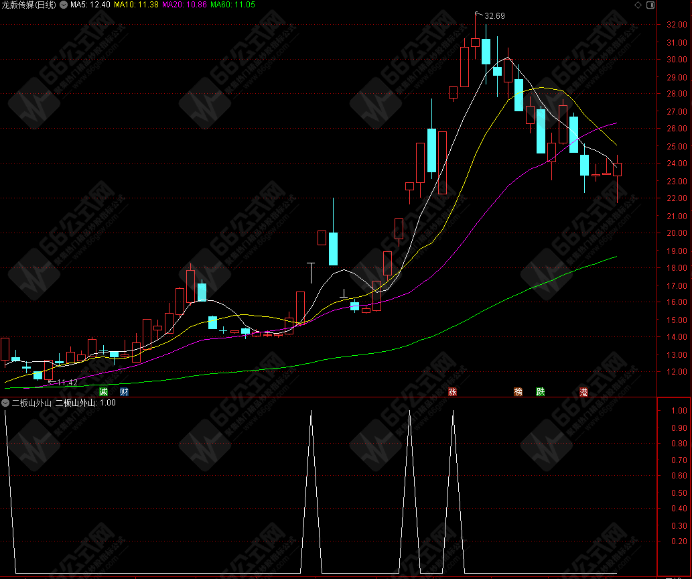Click the 18.00 price axis label

(x=677, y=267)
